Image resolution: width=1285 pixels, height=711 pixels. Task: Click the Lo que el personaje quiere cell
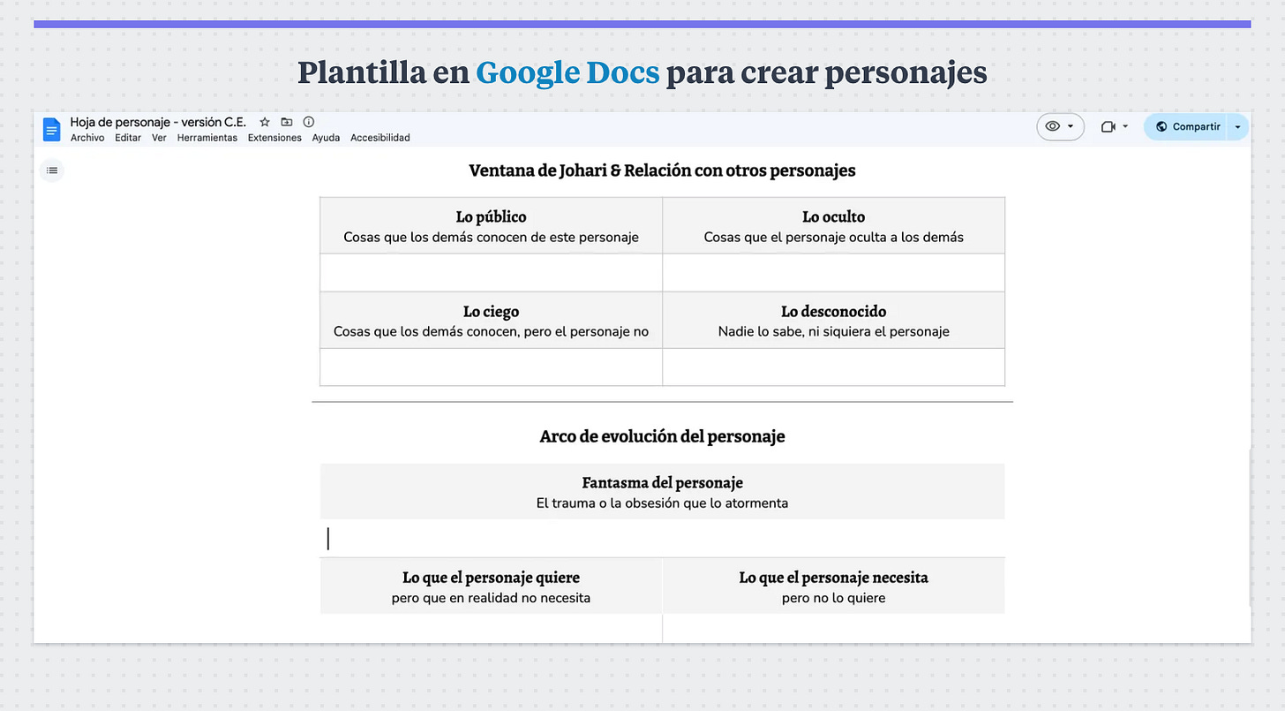tap(491, 586)
